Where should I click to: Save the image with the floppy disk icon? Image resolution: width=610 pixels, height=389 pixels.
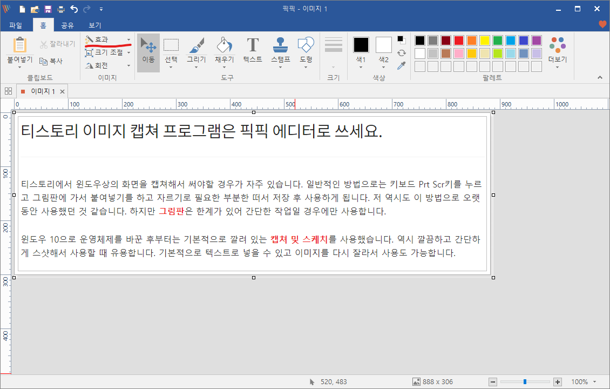[48, 9]
